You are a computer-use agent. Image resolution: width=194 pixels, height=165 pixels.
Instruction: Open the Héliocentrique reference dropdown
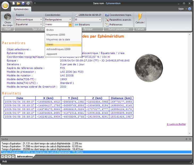pyautogui.click(x=29, y=20)
